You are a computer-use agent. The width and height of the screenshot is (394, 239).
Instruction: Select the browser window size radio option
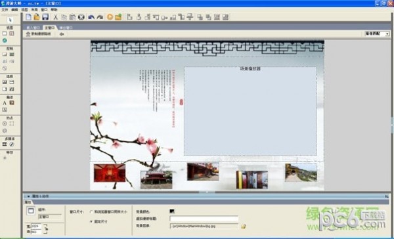(x=91, y=212)
